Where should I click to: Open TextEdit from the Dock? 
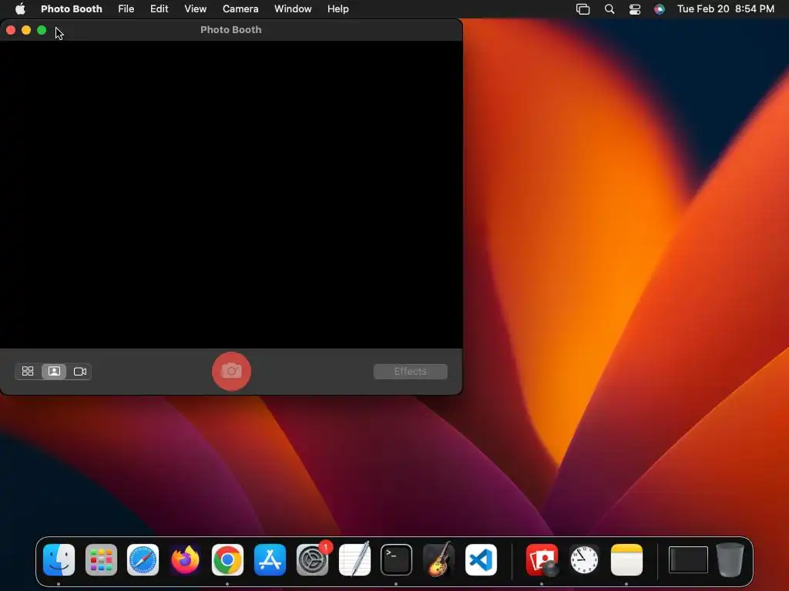coord(354,559)
